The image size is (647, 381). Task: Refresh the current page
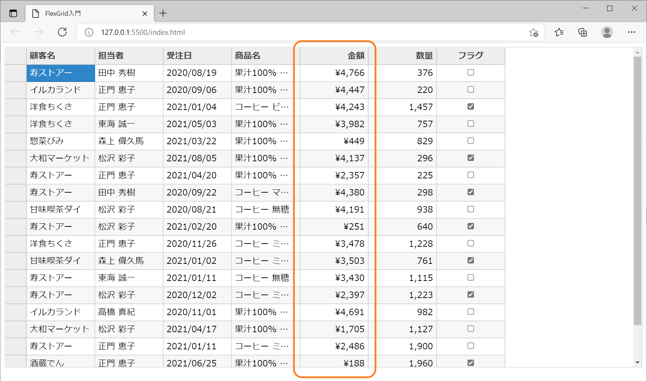coord(62,32)
